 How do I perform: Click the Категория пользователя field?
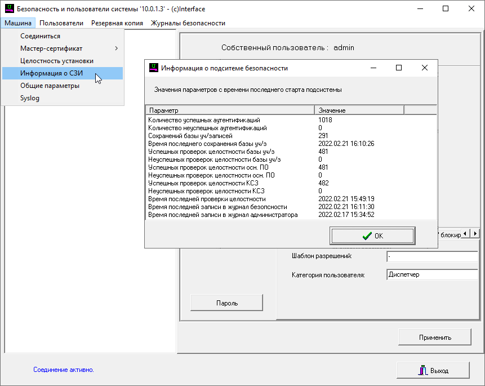[x=431, y=275]
